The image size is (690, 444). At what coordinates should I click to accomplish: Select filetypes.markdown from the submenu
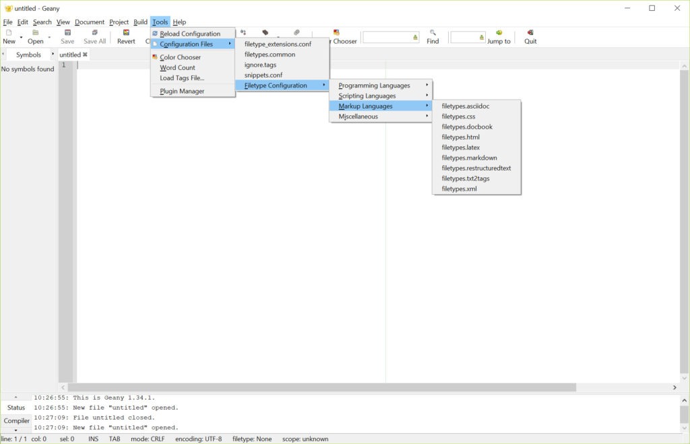click(469, 158)
